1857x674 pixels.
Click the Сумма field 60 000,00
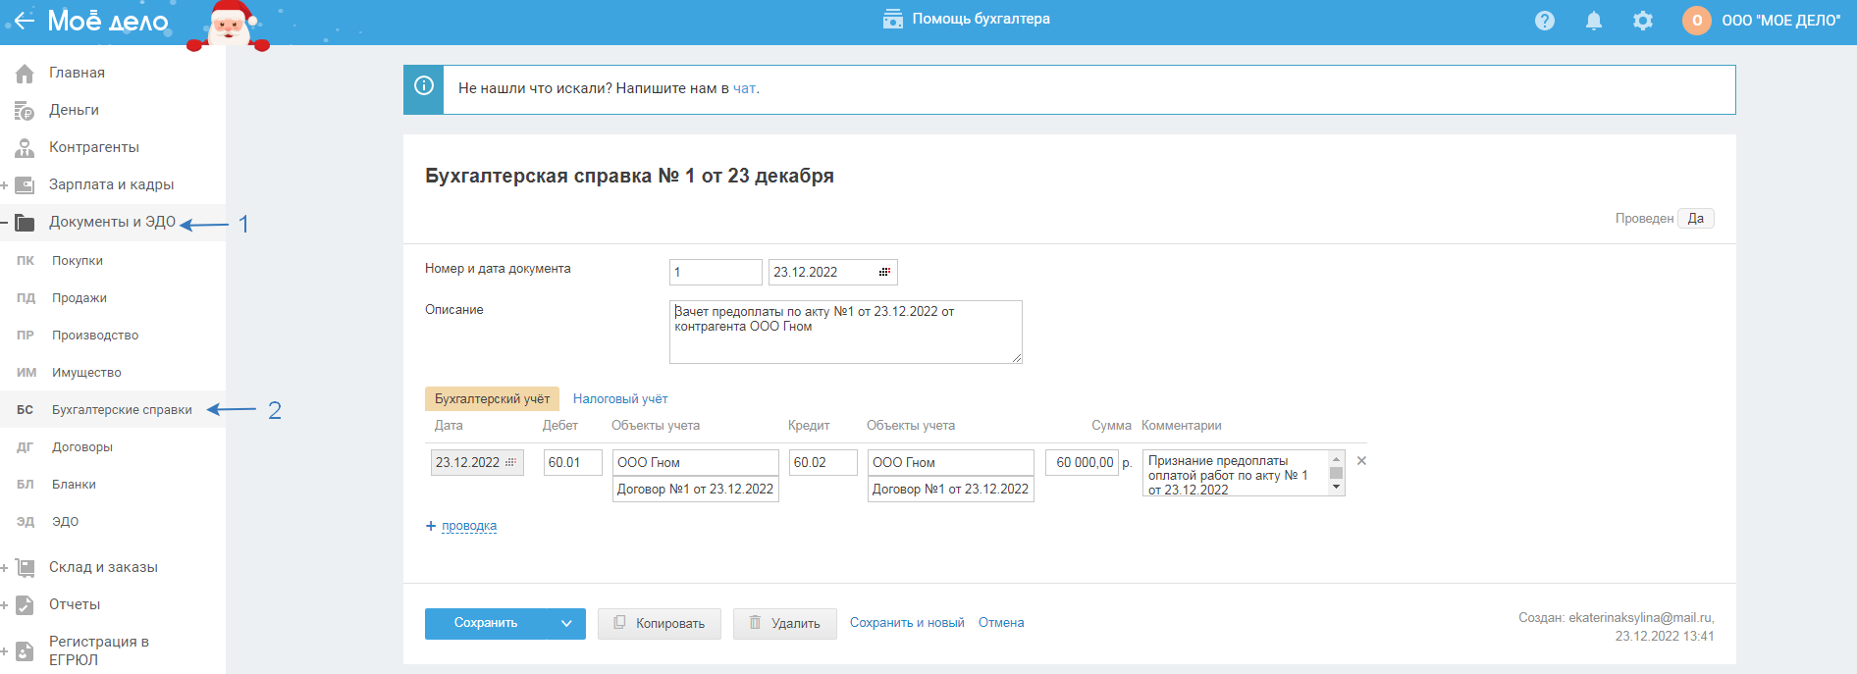(1082, 462)
